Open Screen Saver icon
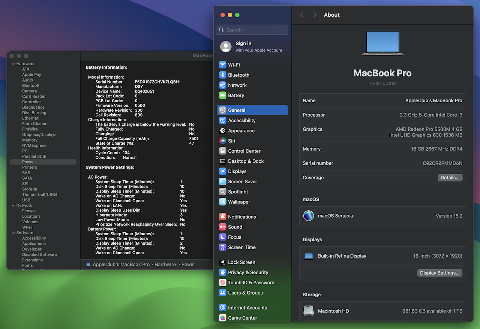Image resolution: width=480 pixels, height=329 pixels. coord(223,181)
